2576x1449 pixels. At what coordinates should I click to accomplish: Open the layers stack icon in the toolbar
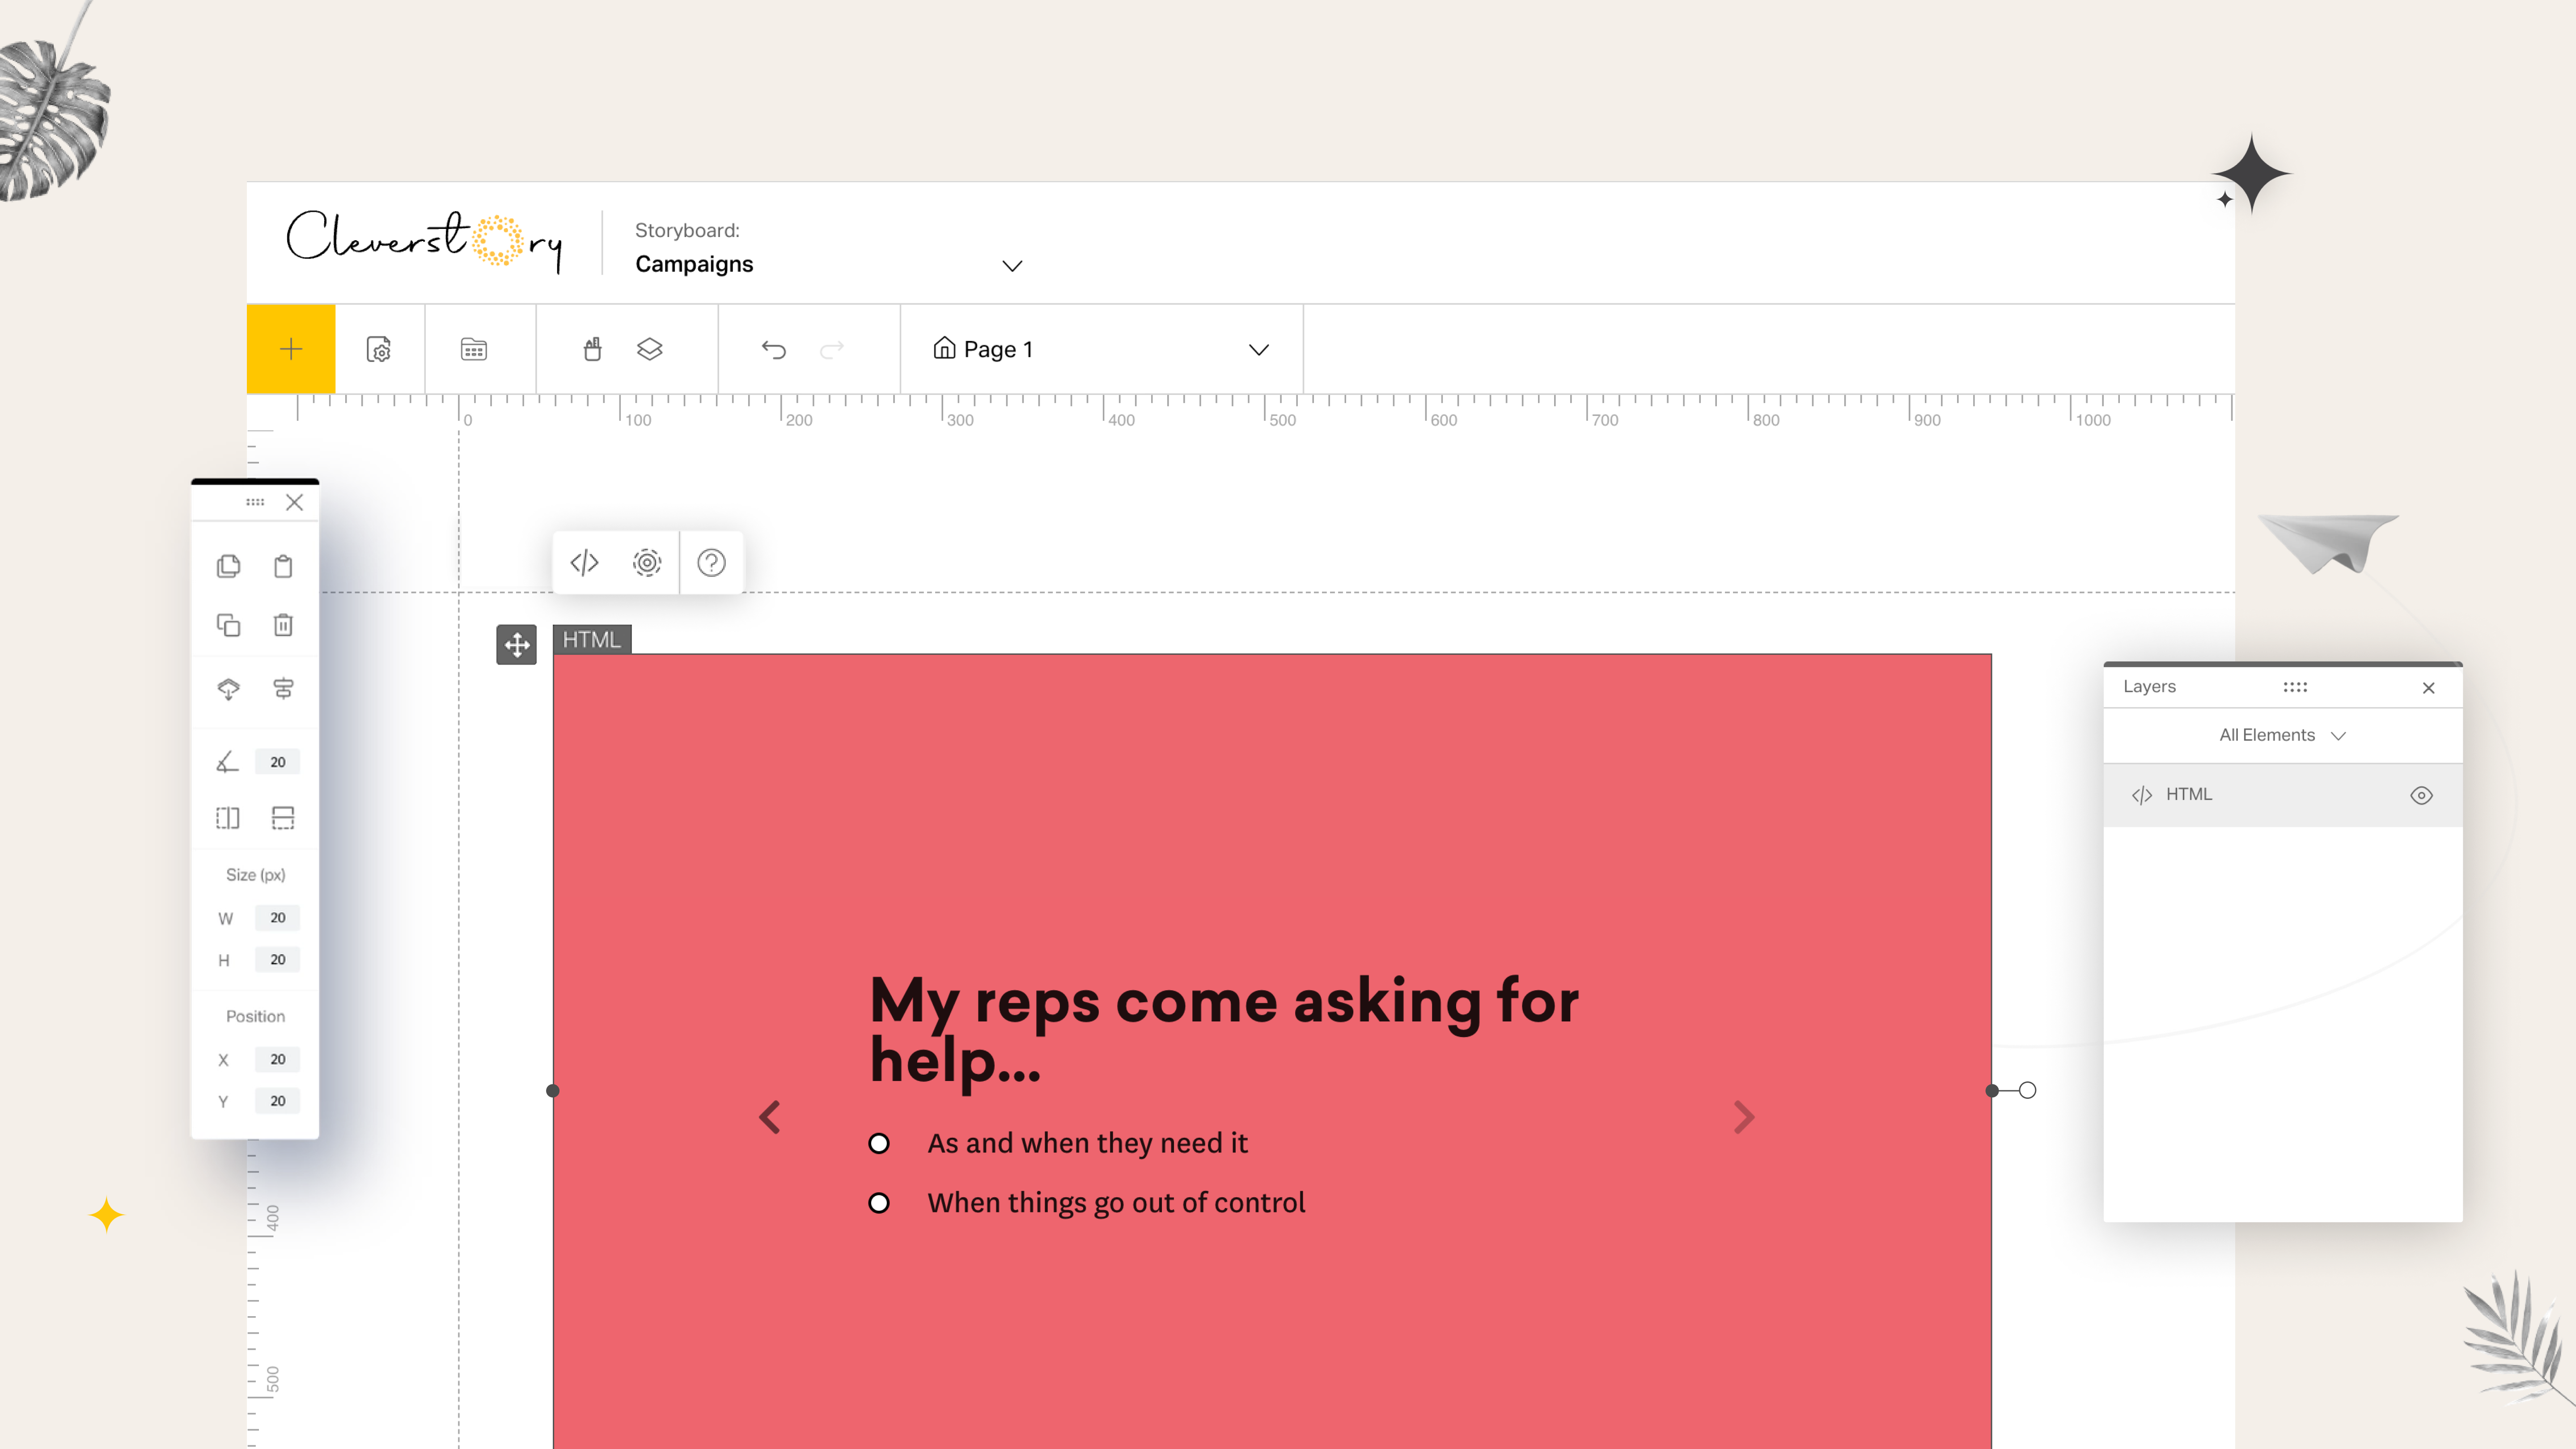point(649,348)
